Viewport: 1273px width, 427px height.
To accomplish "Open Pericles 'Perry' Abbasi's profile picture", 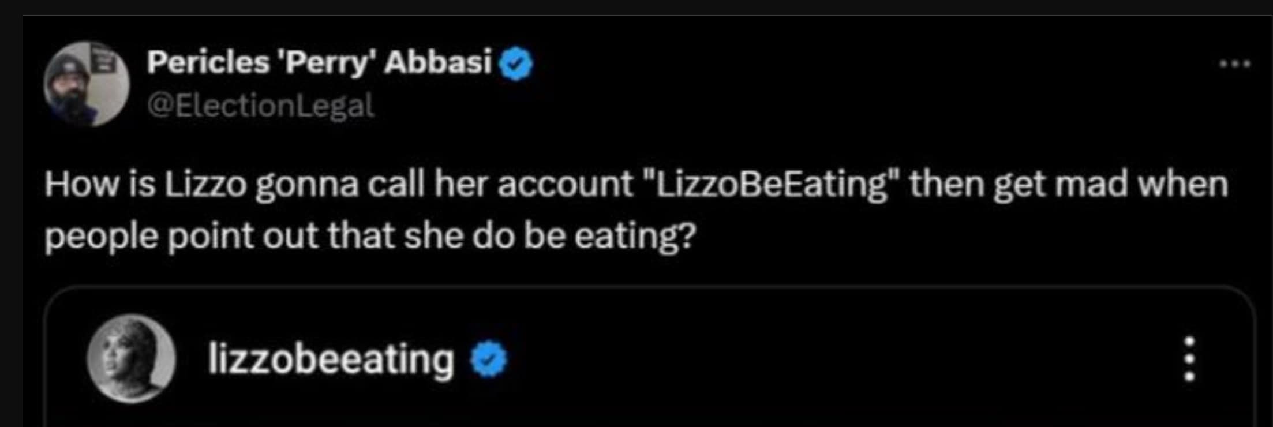I will click(87, 84).
